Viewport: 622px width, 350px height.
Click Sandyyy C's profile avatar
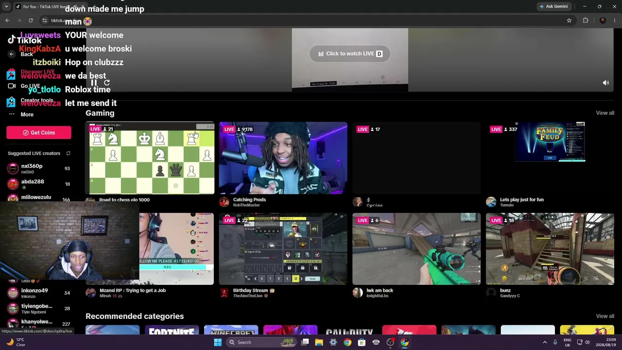[x=491, y=293]
